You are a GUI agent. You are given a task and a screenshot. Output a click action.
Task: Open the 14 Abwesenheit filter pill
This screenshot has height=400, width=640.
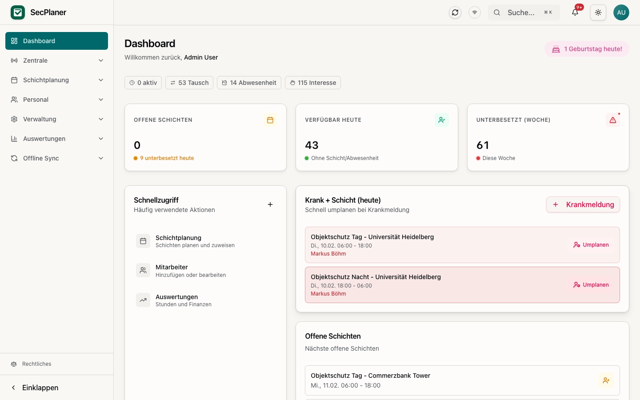249,83
